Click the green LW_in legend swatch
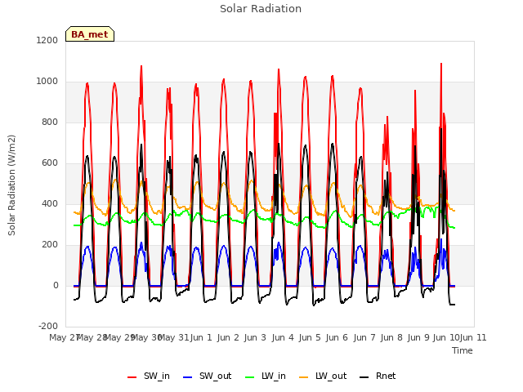The width and height of the screenshot is (523, 392). click(250, 377)
